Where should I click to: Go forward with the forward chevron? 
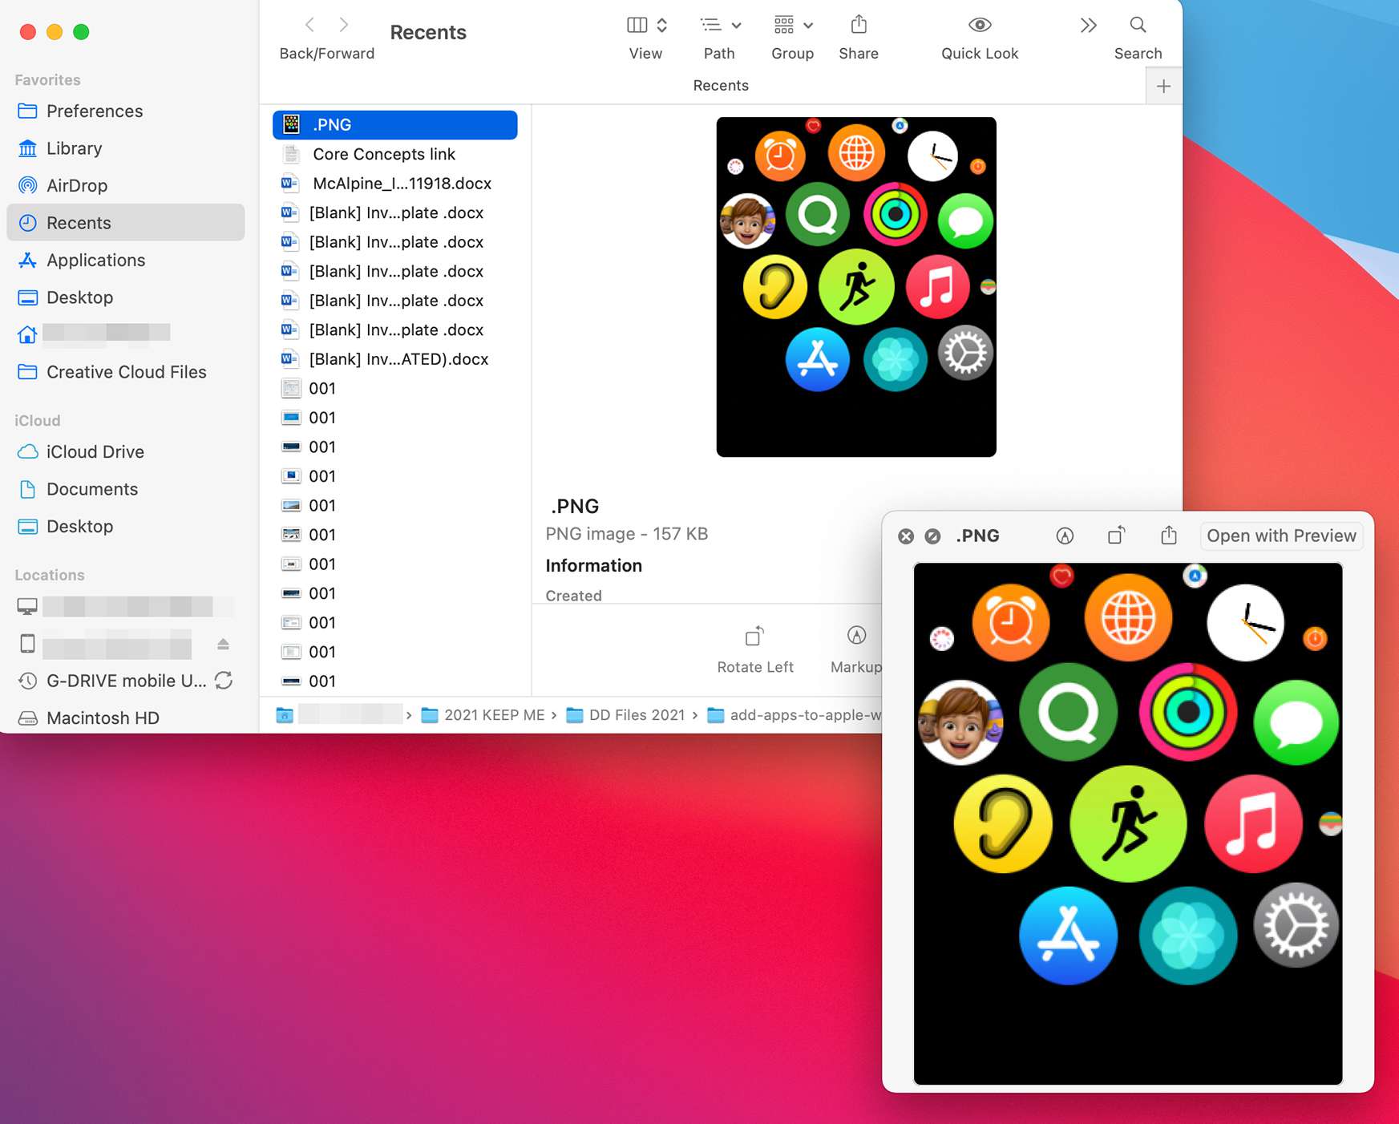click(x=344, y=25)
